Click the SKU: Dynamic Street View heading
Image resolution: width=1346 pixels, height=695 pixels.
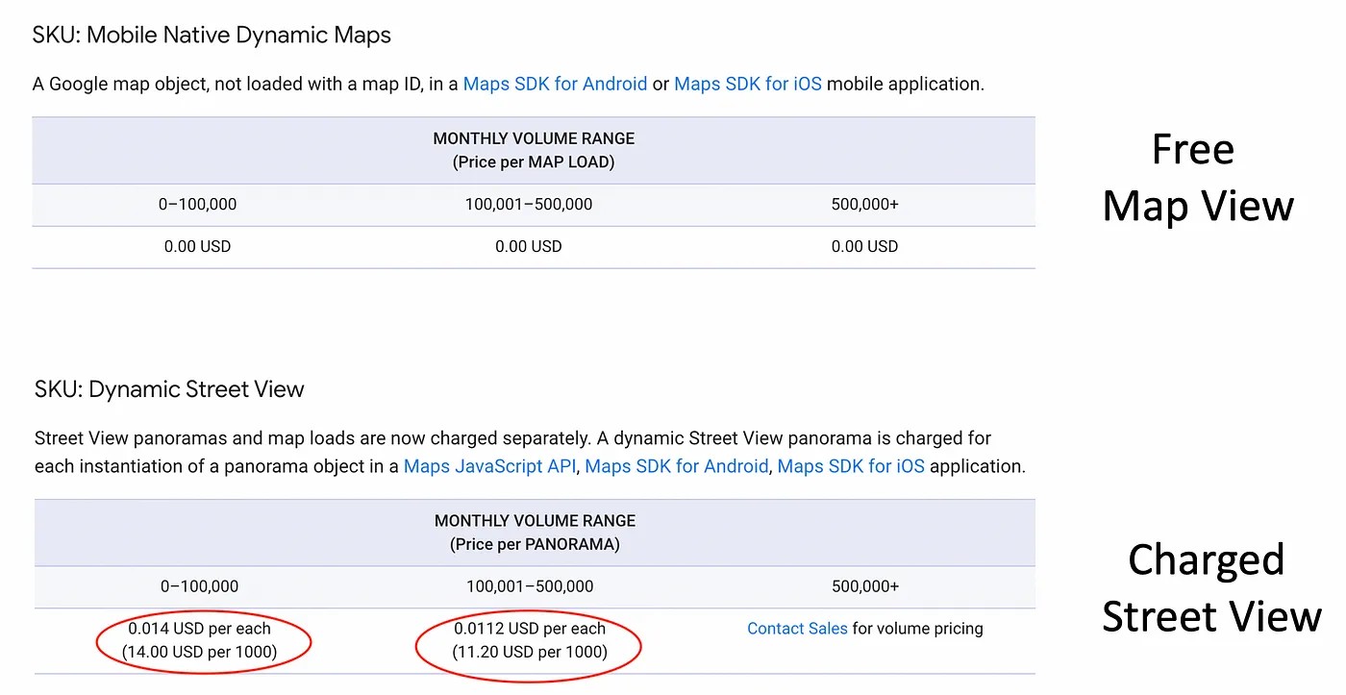click(169, 389)
